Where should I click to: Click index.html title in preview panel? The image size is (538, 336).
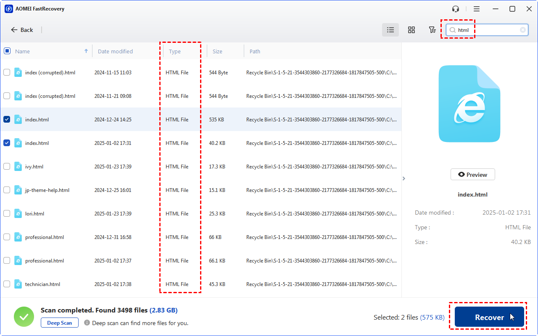coord(472,194)
